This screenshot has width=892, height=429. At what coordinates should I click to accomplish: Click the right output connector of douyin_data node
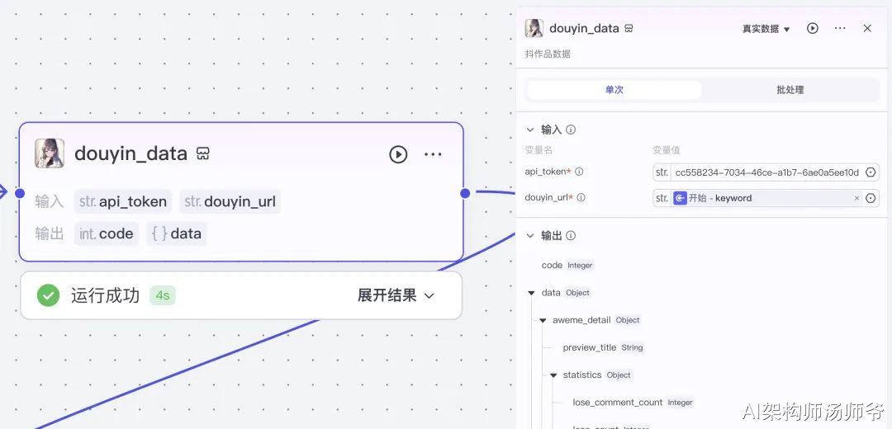click(x=465, y=193)
